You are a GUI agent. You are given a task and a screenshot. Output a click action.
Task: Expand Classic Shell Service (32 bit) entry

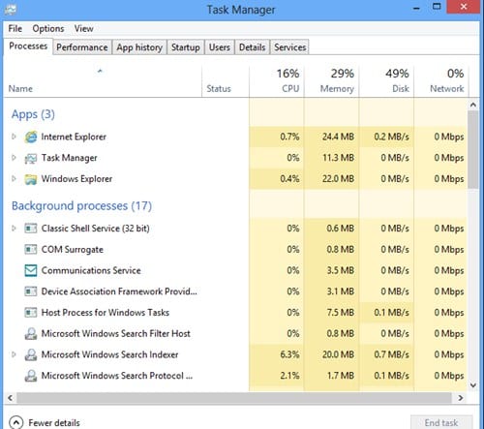pyautogui.click(x=14, y=229)
